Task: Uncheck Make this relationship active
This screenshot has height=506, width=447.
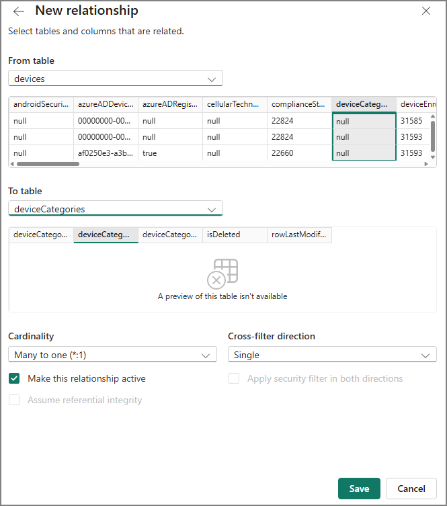Action: click(14, 378)
